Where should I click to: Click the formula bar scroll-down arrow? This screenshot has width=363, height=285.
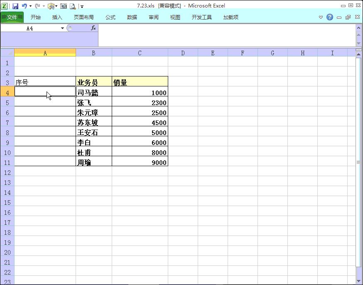[x=358, y=43]
